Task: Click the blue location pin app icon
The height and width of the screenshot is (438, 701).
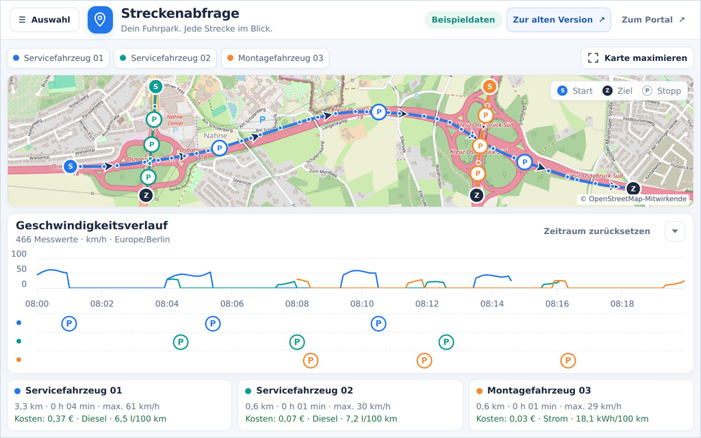Action: [100, 20]
